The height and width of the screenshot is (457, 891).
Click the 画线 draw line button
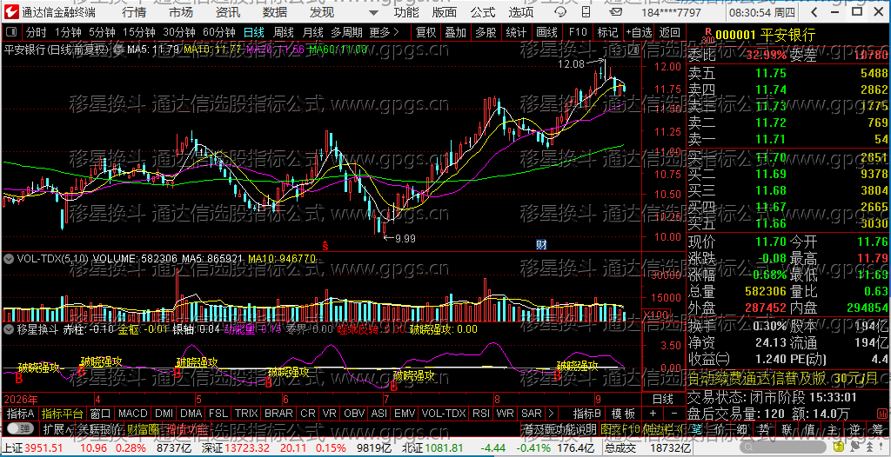(x=546, y=32)
